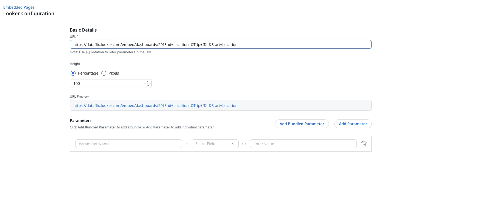
Task: Open the URL Preview link
Action: click(157, 106)
